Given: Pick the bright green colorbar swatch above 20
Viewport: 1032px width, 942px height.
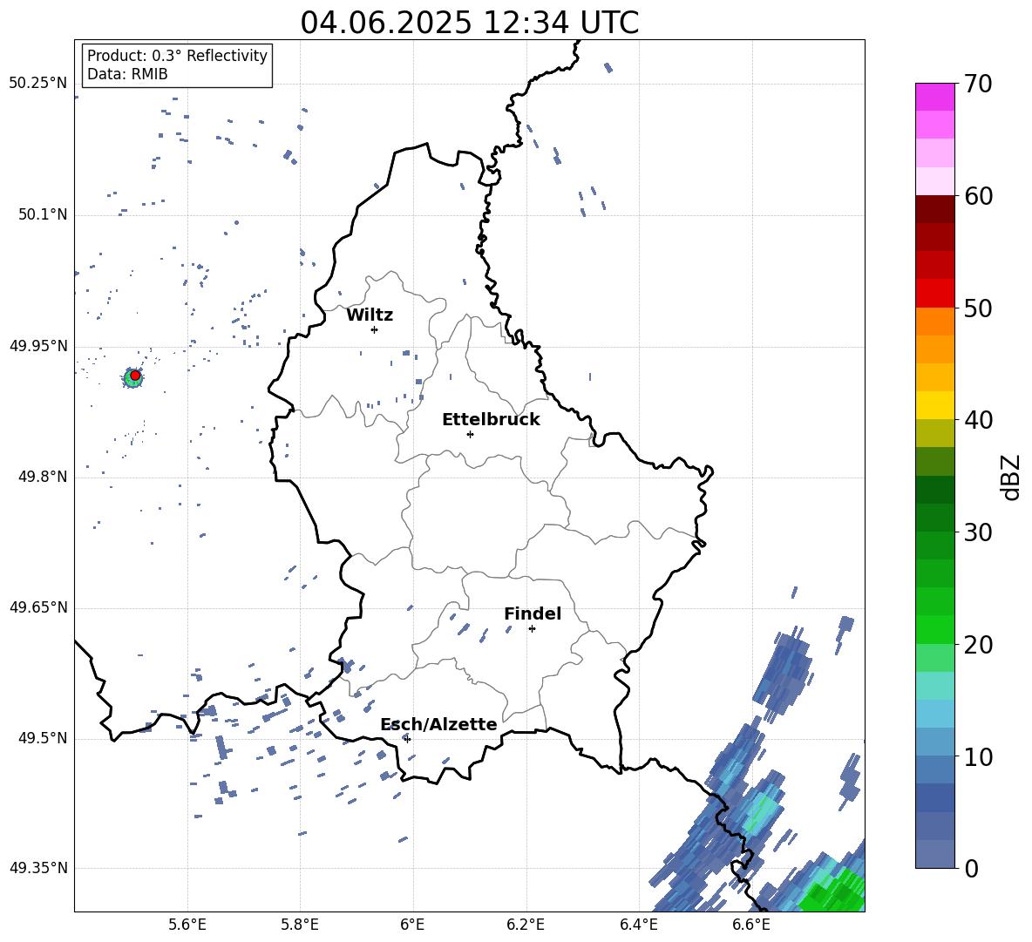Looking at the screenshot, I should click(934, 629).
